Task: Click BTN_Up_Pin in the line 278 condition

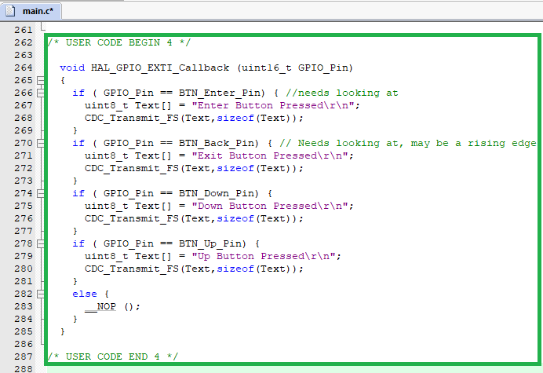Action: tap(210, 244)
